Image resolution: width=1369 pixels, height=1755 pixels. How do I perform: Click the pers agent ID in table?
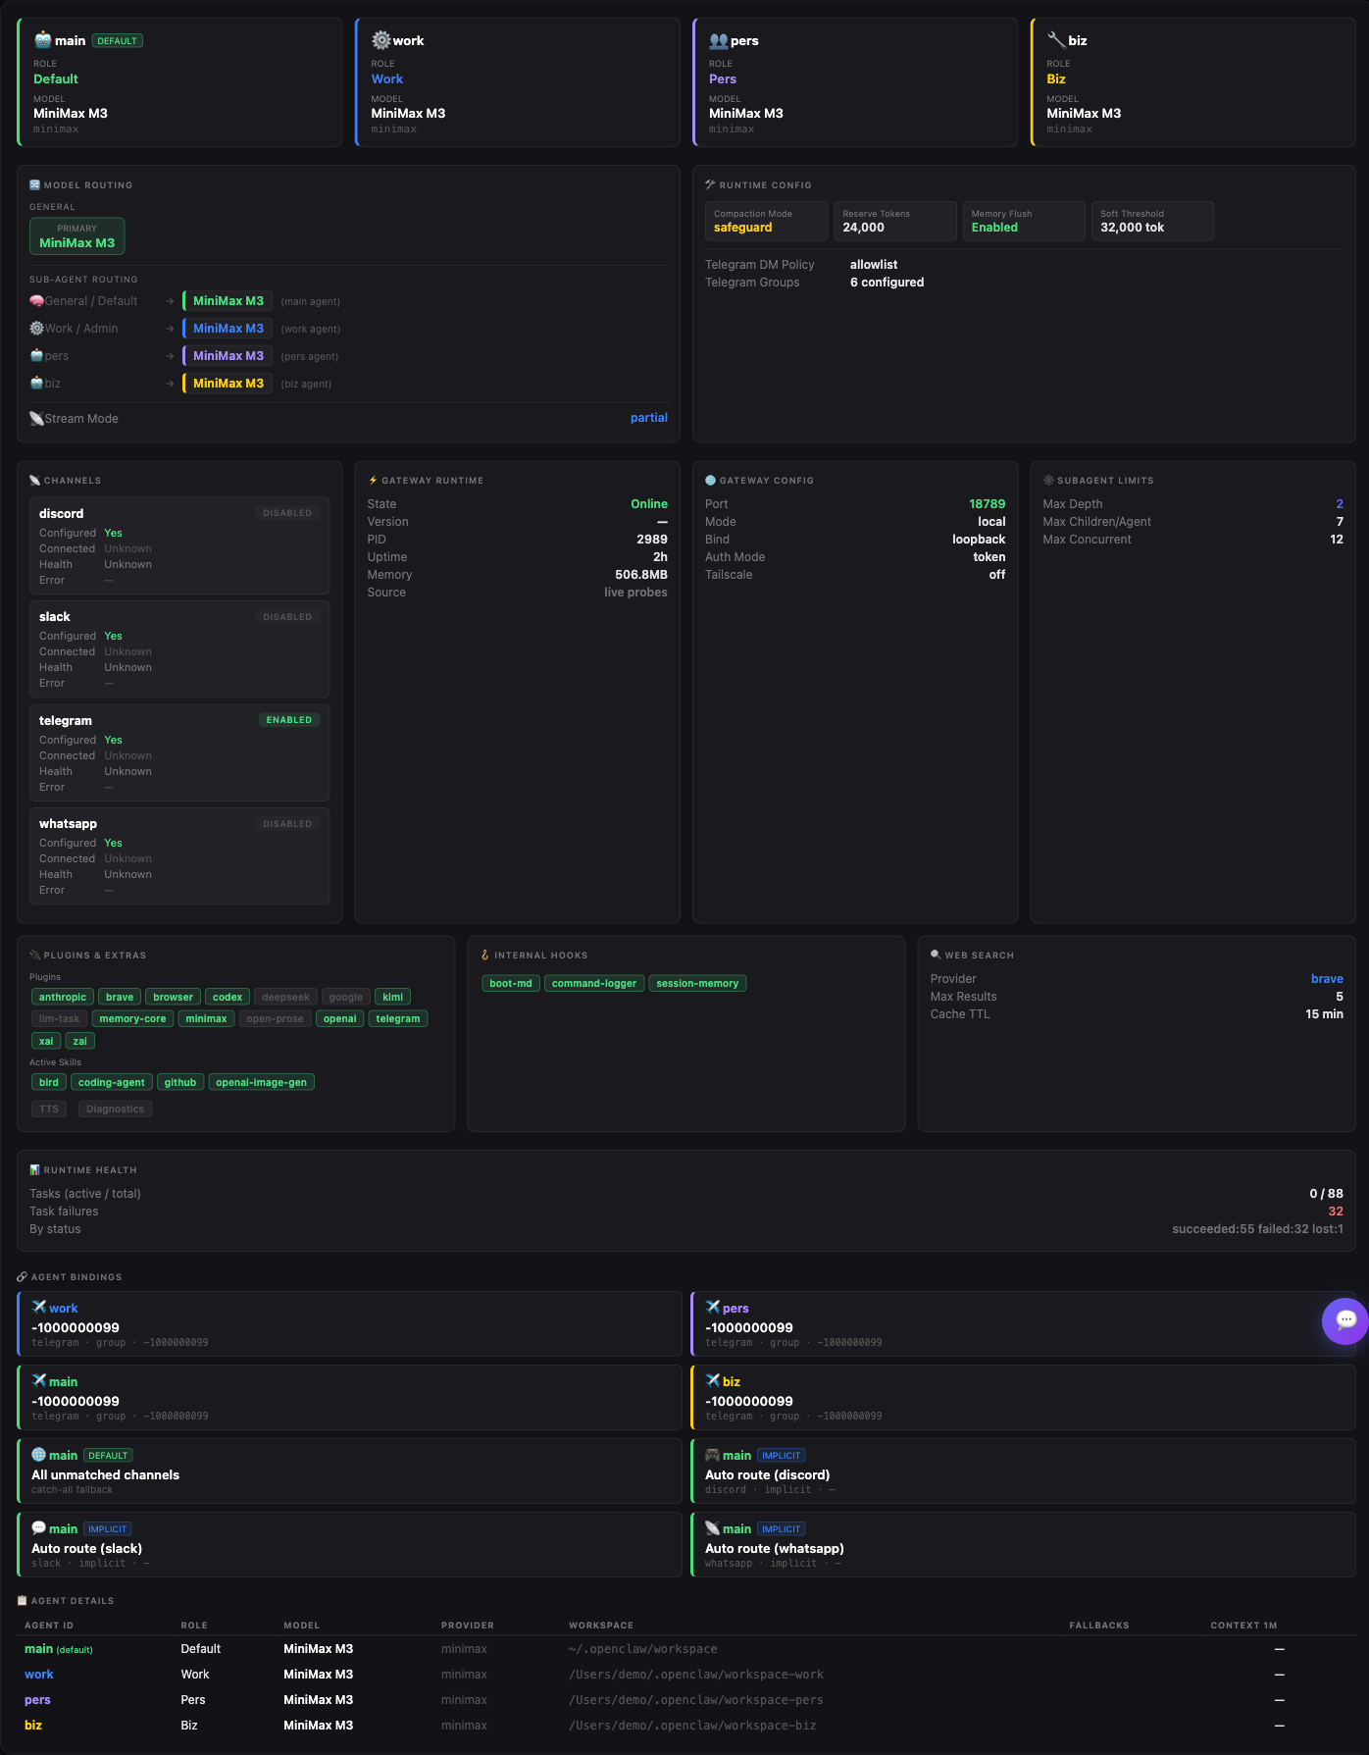(x=37, y=1700)
